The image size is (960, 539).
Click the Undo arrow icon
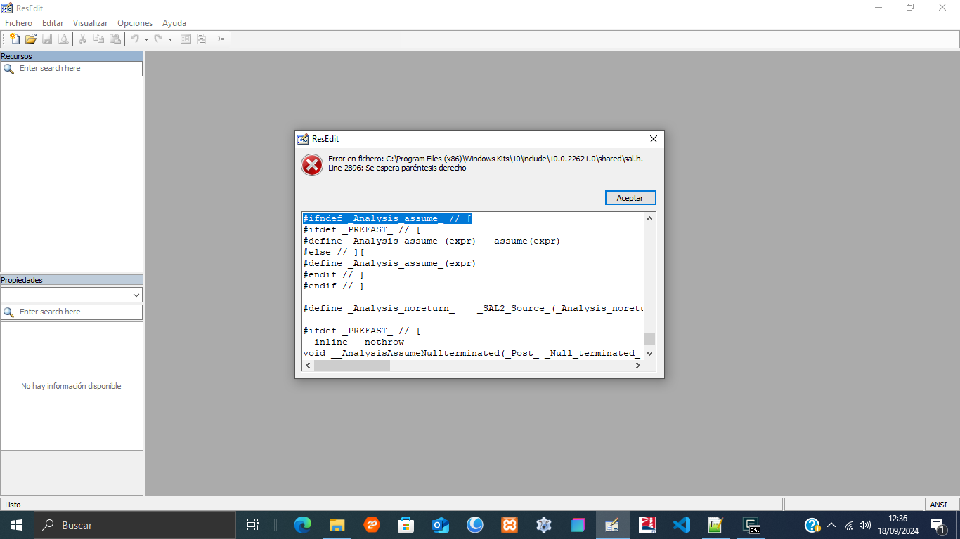pyautogui.click(x=134, y=39)
